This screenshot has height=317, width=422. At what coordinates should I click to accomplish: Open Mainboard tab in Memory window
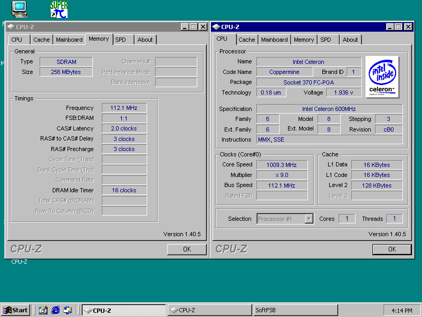69,40
